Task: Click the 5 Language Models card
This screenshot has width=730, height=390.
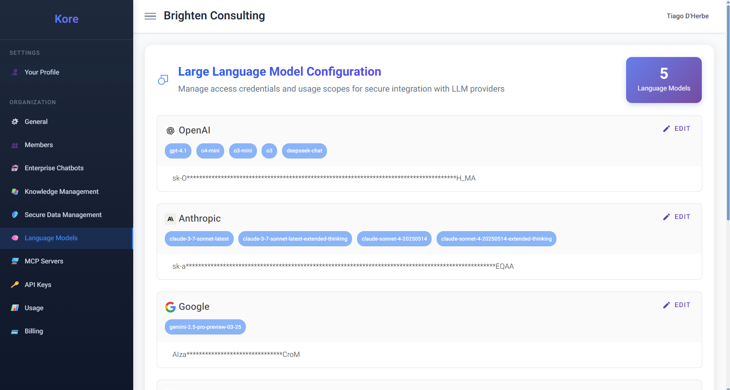Action: click(664, 80)
